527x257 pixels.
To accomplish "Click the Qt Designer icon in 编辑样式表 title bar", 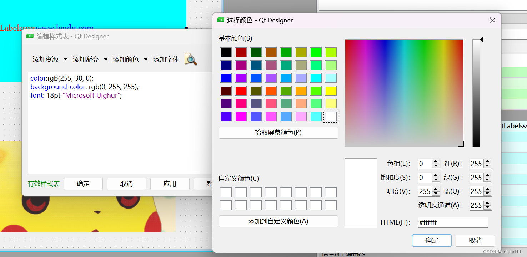I will (30, 36).
